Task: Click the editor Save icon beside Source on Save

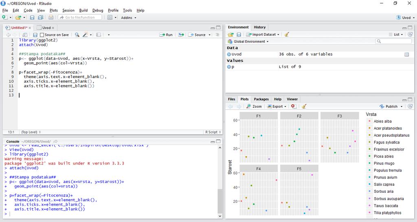Action: coord(35,35)
